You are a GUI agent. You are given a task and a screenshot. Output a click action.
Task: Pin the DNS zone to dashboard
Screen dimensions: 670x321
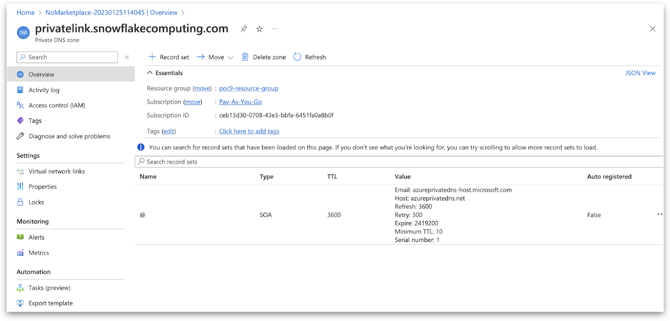[x=244, y=29]
